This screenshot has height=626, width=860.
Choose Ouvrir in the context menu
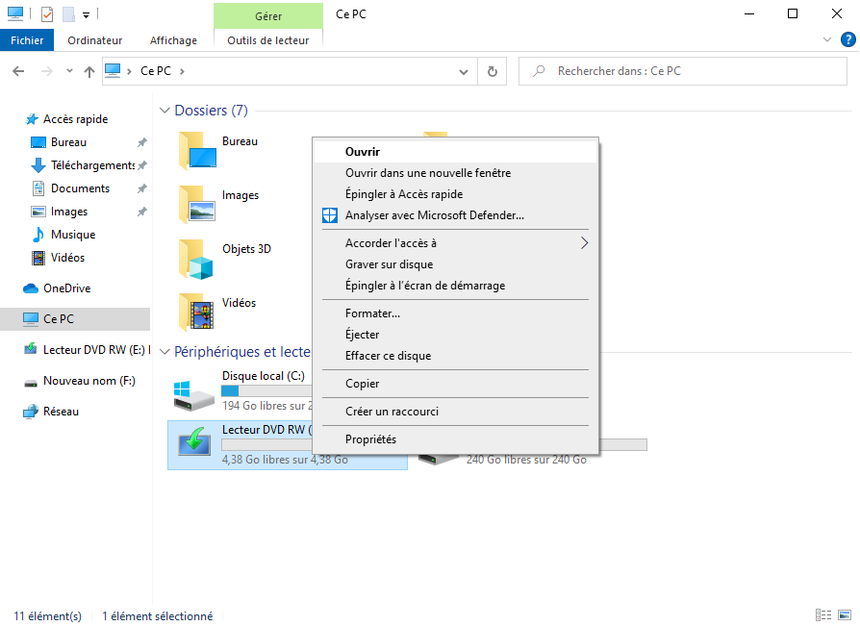[455, 152]
